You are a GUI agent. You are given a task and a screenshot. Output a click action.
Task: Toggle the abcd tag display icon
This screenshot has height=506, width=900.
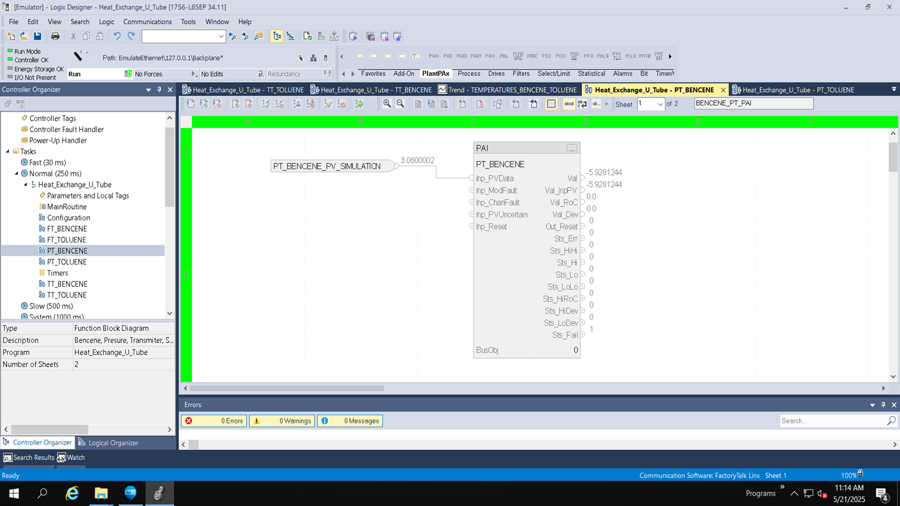tap(569, 104)
